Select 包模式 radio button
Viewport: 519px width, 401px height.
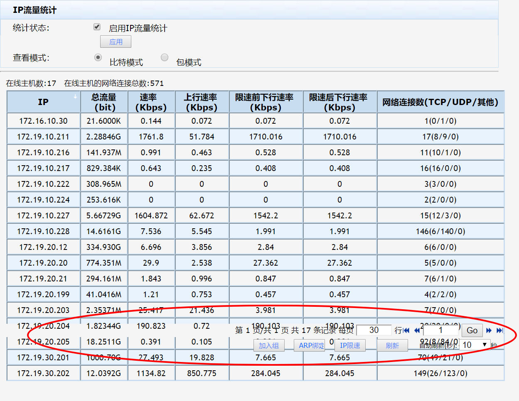coord(165,57)
